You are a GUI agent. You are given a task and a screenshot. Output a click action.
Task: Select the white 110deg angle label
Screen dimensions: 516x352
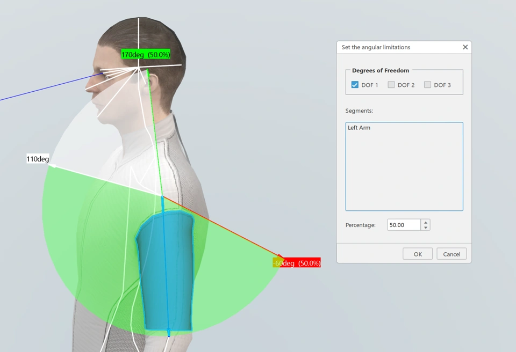pyautogui.click(x=38, y=159)
